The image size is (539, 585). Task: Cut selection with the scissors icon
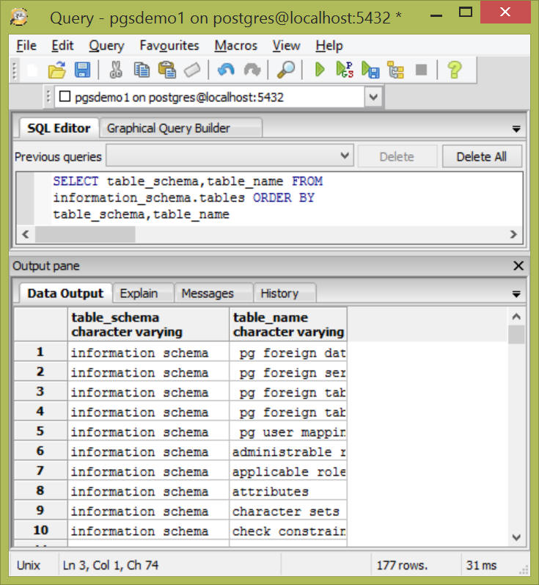coord(116,70)
